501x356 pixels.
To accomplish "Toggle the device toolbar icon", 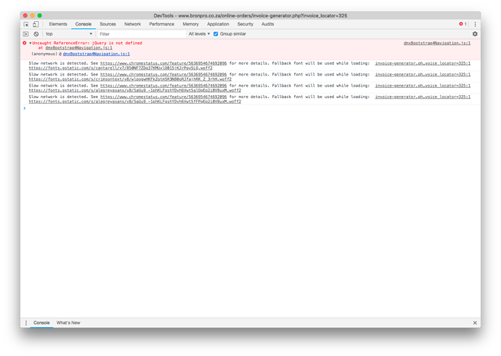I will (36, 24).
